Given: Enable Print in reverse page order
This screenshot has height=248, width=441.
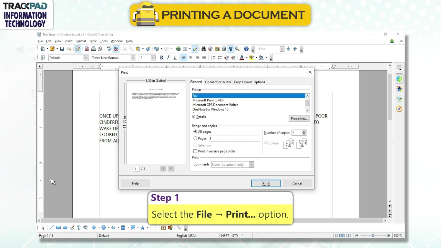Looking at the screenshot, I should (x=195, y=151).
